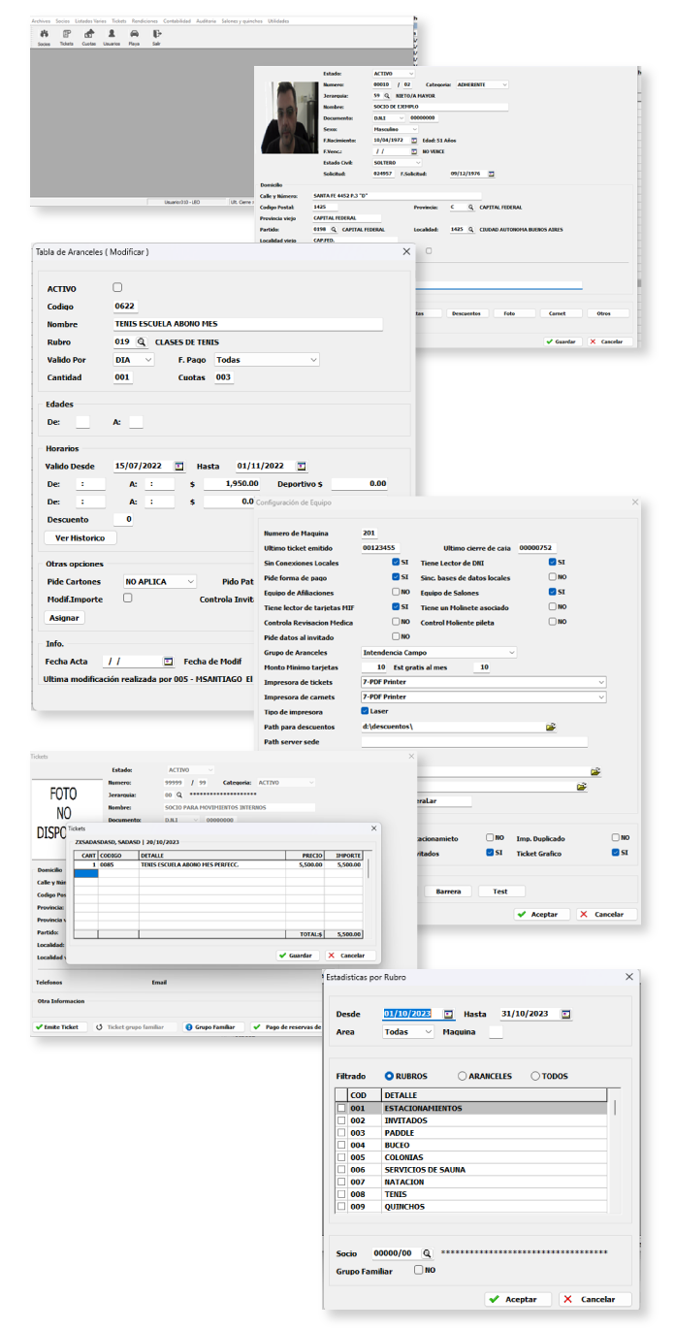Screen dimensions: 675x1330
Task: Expand the Impresora de tickets dropdown
Action: tap(600, 682)
